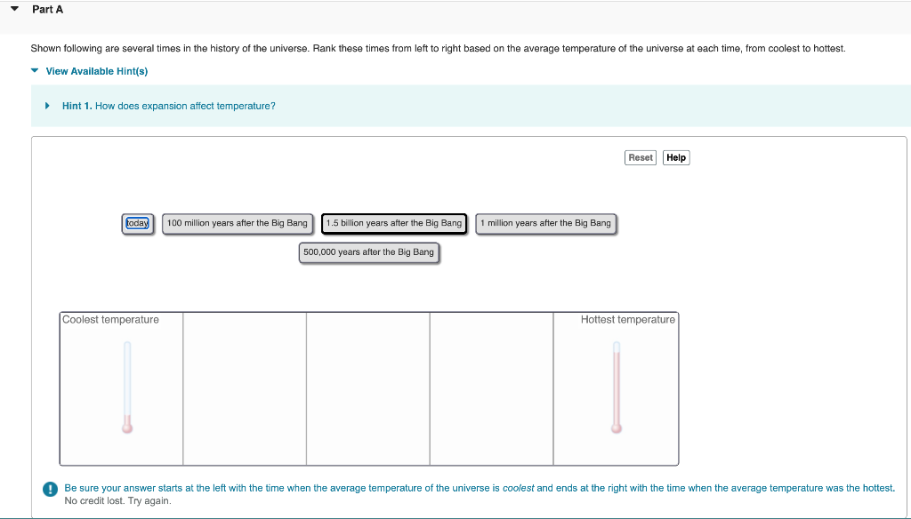Click the empty middle ranking slot
Viewport: 911px width, 519px height.
click(367, 388)
